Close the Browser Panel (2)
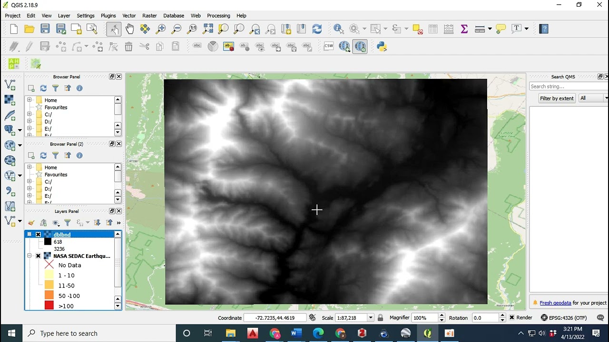 click(x=119, y=144)
